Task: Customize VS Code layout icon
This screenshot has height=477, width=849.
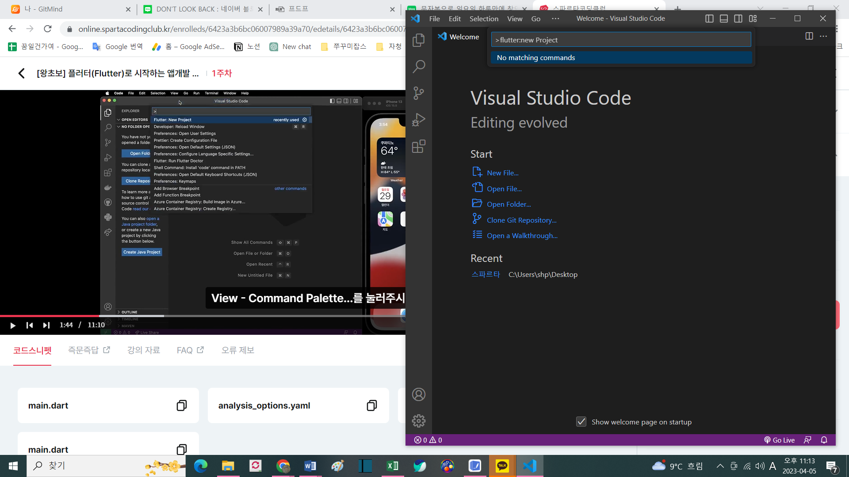Action: pos(753,19)
